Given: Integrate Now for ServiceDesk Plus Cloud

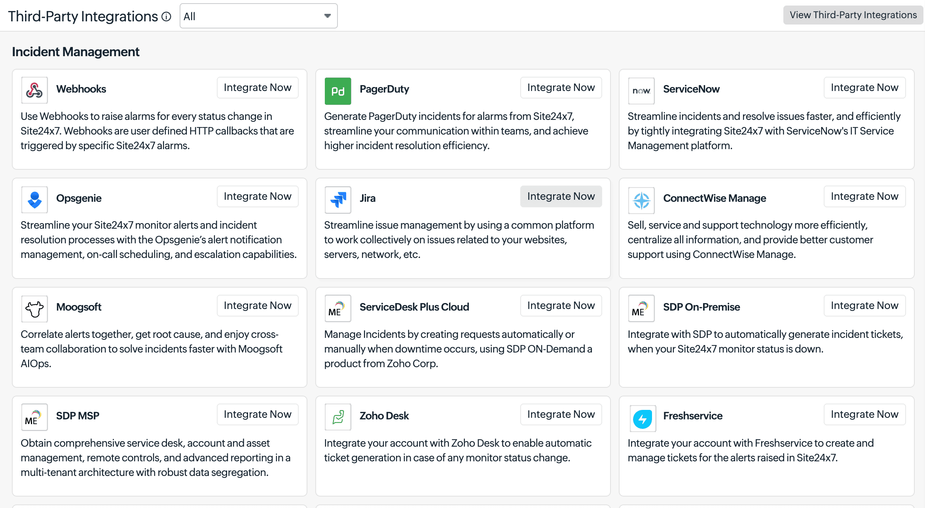Looking at the screenshot, I should pyautogui.click(x=561, y=305).
